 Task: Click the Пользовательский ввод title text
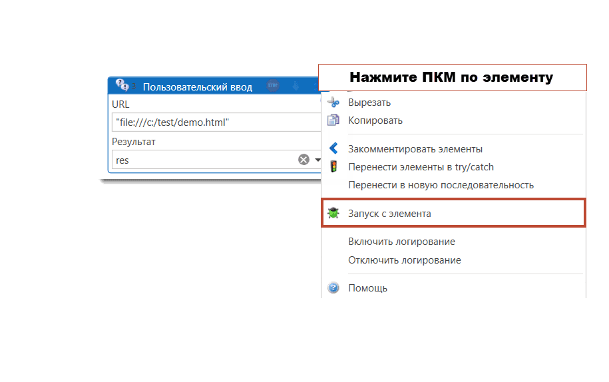[198, 87]
